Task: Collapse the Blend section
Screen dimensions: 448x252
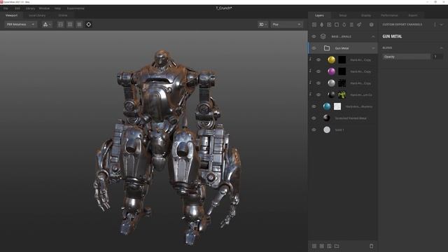Action: [442, 48]
